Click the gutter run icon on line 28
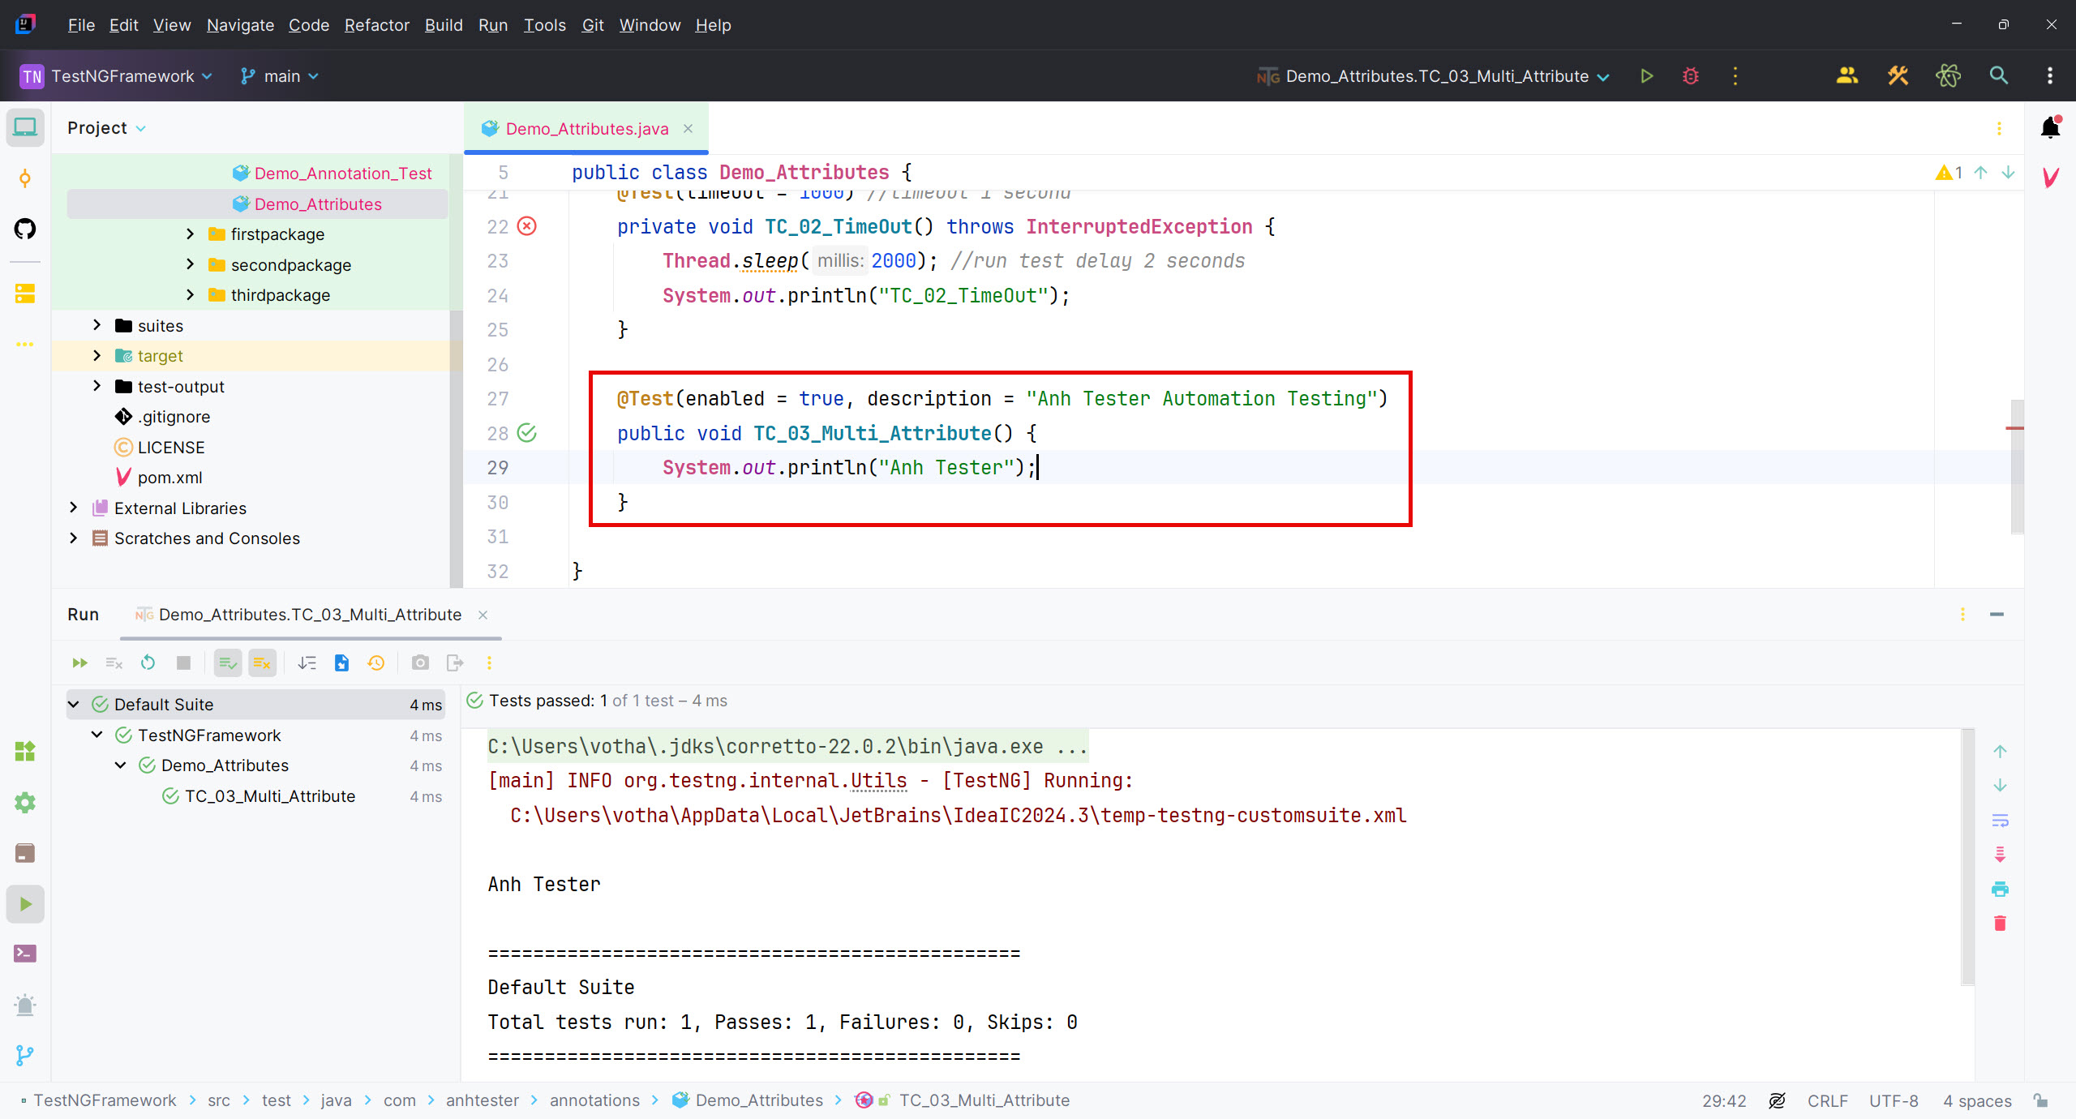The width and height of the screenshot is (2076, 1119). [x=527, y=433]
